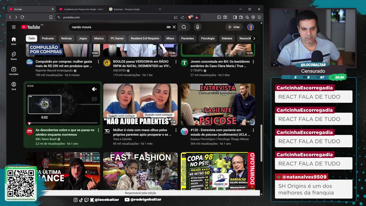Open options for BOULOS passa VERGONHA video
Image resolution: width=366 pixels, height=206 pixels.
pos(176,62)
